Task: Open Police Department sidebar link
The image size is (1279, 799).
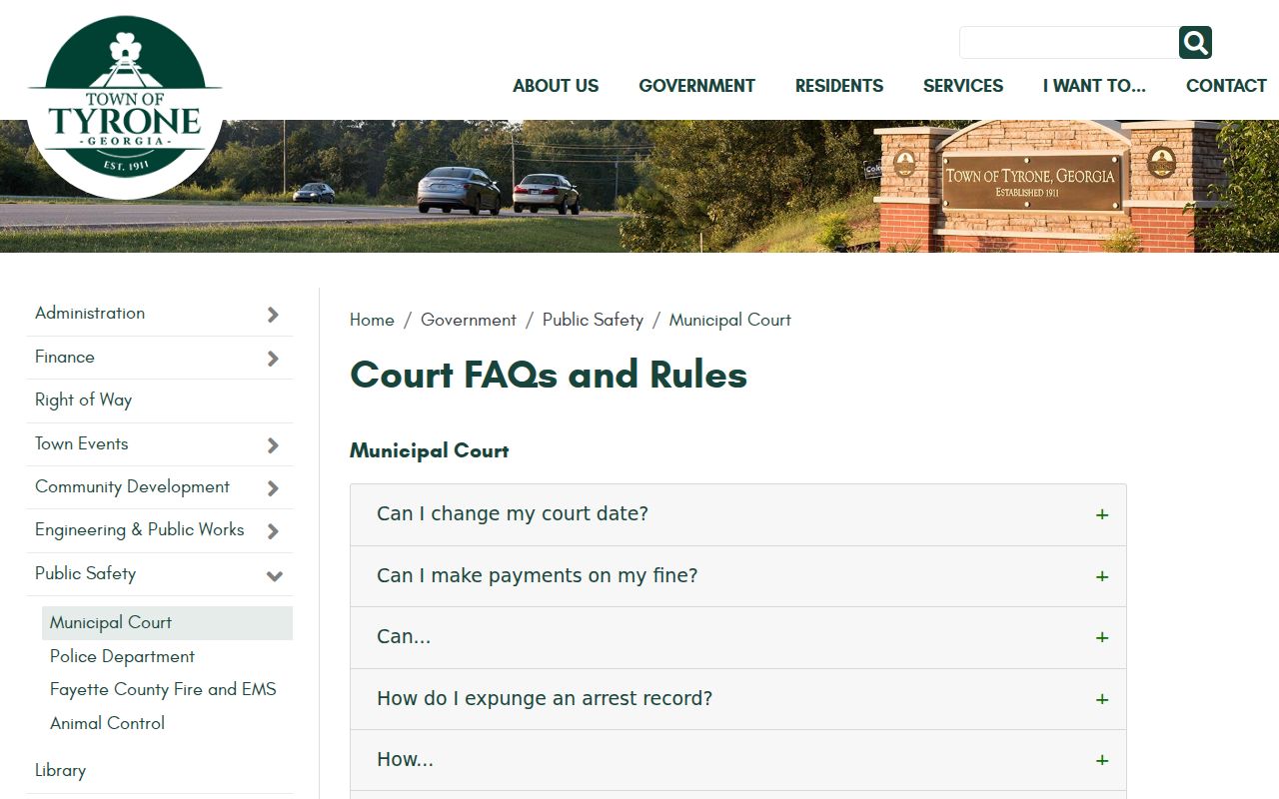Action: [122, 656]
